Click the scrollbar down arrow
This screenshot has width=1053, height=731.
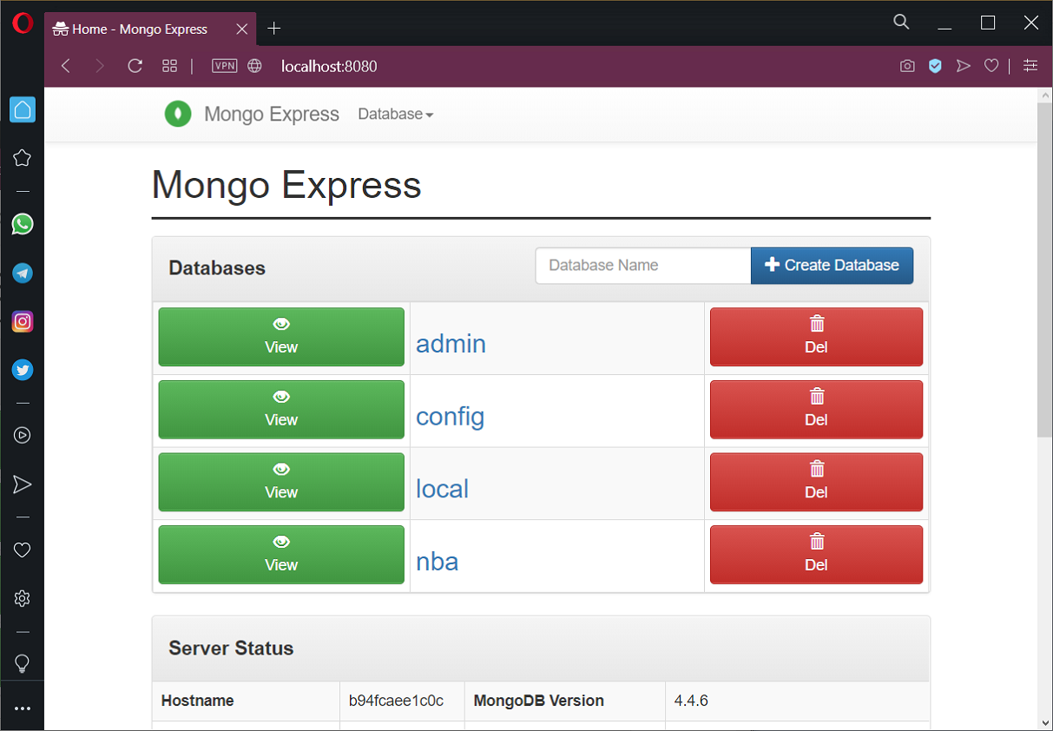pos(1045,722)
